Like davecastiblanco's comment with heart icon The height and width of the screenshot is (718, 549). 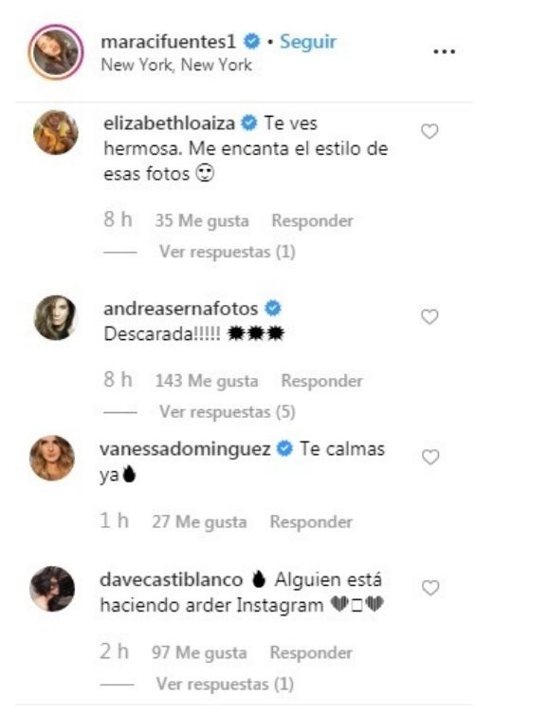click(x=430, y=588)
